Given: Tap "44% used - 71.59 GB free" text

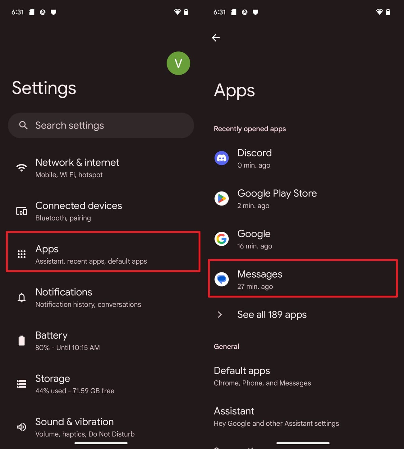Looking at the screenshot, I should click(x=75, y=391).
